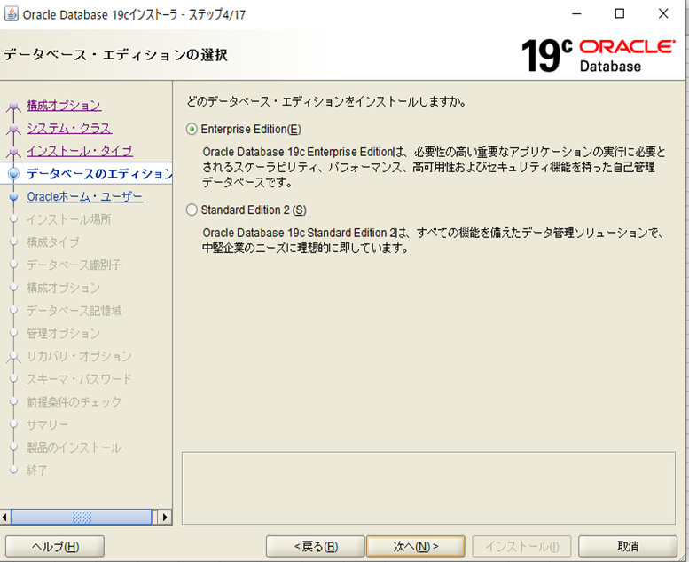Click the bullet icon next to Oracleホーム・ユーザー
This screenshot has width=689, height=562.
click(x=12, y=197)
